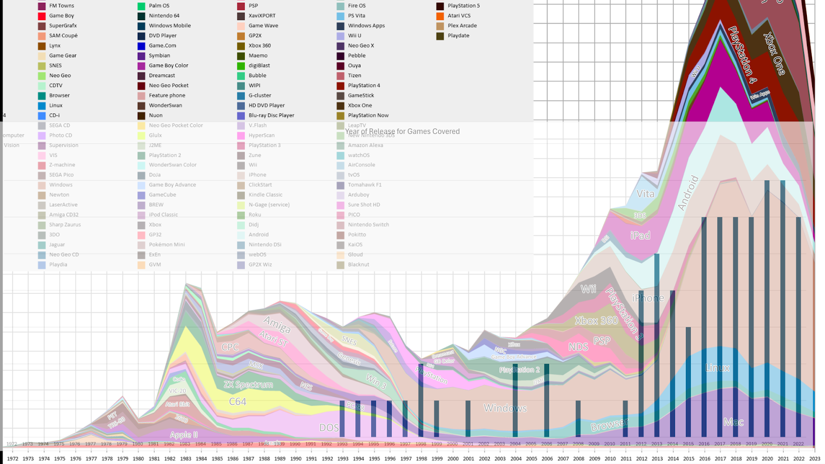
Task: Select the Windows Mobile legend entry text
Action: (170, 26)
